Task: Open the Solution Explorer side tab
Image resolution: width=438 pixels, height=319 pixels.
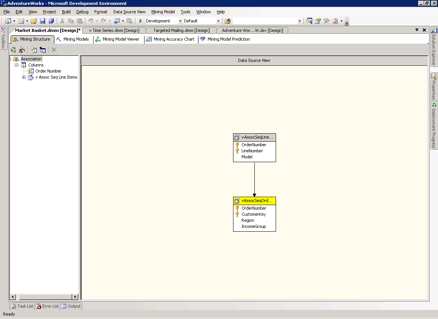Action: click(x=434, y=47)
